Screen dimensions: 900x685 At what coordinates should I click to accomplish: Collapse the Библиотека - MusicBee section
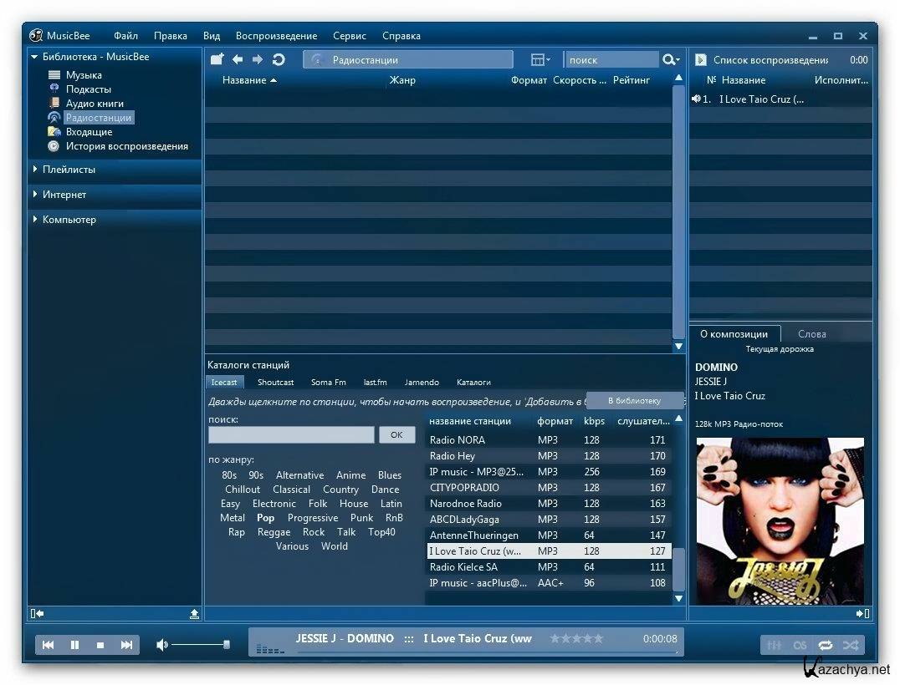pos(35,57)
